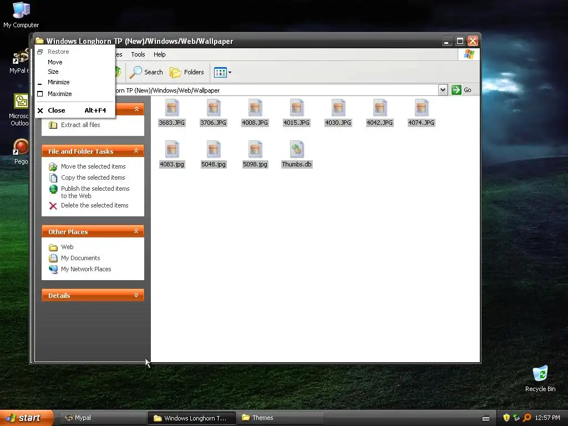This screenshot has width=568, height=426.
Task: Switch to Mypal taskbar button
Action: pos(102,418)
